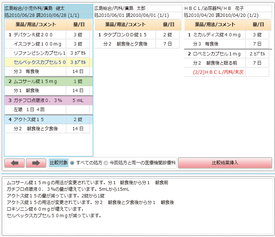Click 分2 朝食後と夕食後 under アクトス錠15
The height and width of the screenshot is (237, 275).
click(x=47, y=129)
